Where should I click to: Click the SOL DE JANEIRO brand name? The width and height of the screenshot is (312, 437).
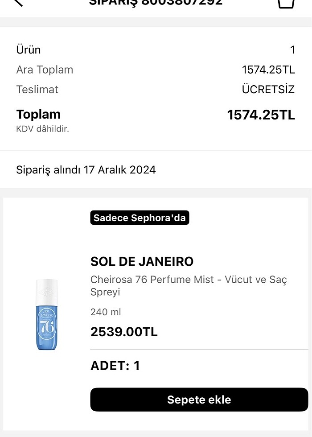pos(141,261)
